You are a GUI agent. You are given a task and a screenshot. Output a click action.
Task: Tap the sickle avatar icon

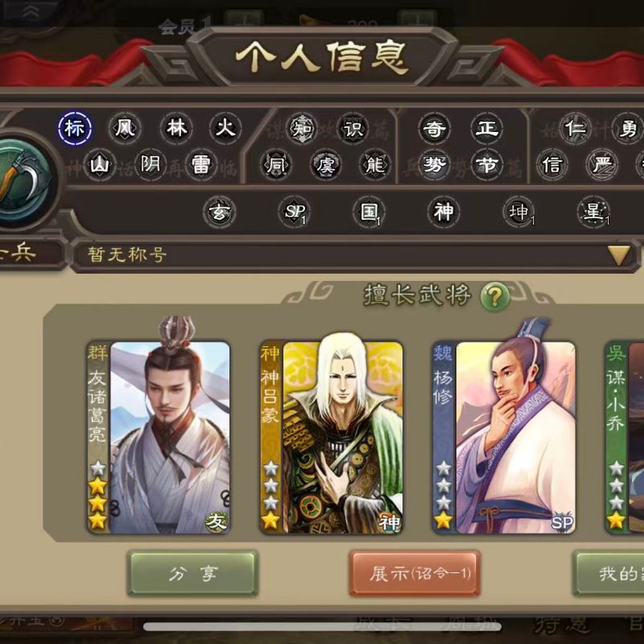[x=24, y=182]
